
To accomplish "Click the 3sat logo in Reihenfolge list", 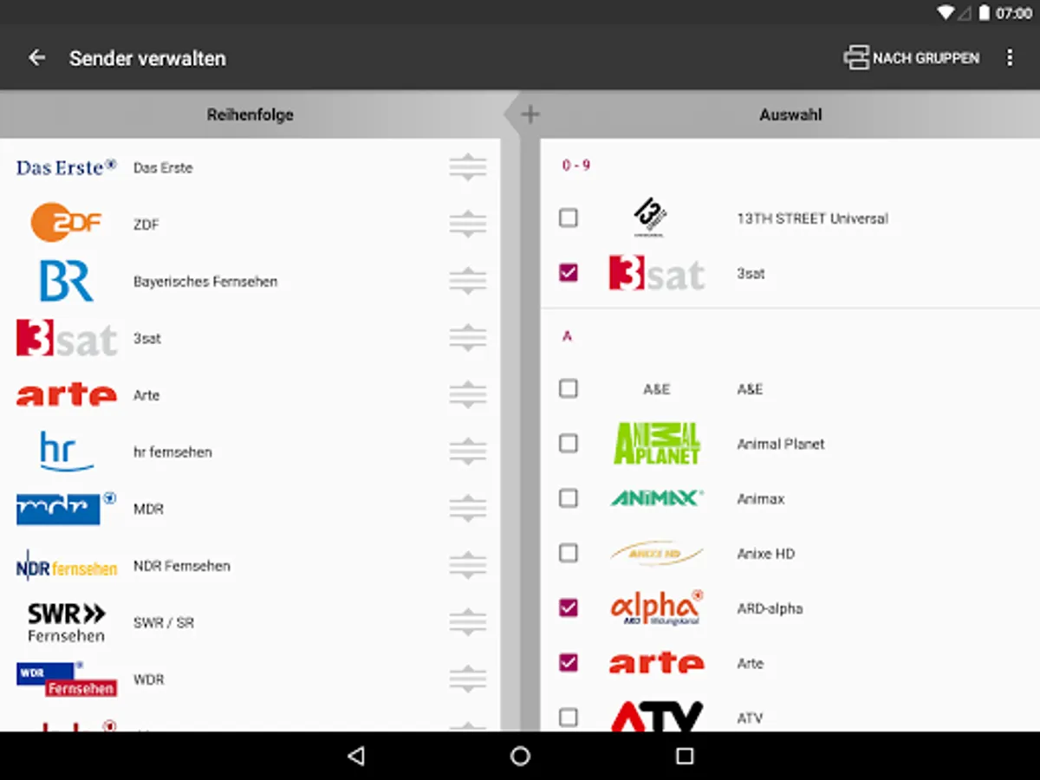I will pyautogui.click(x=66, y=338).
